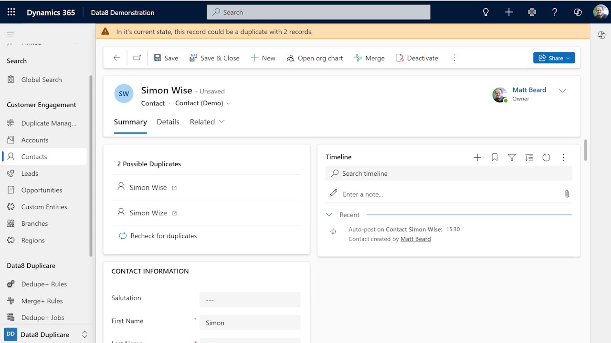The height and width of the screenshot is (343, 611).
Task: Open Regions in sidebar
Action: pyautogui.click(x=44, y=240)
